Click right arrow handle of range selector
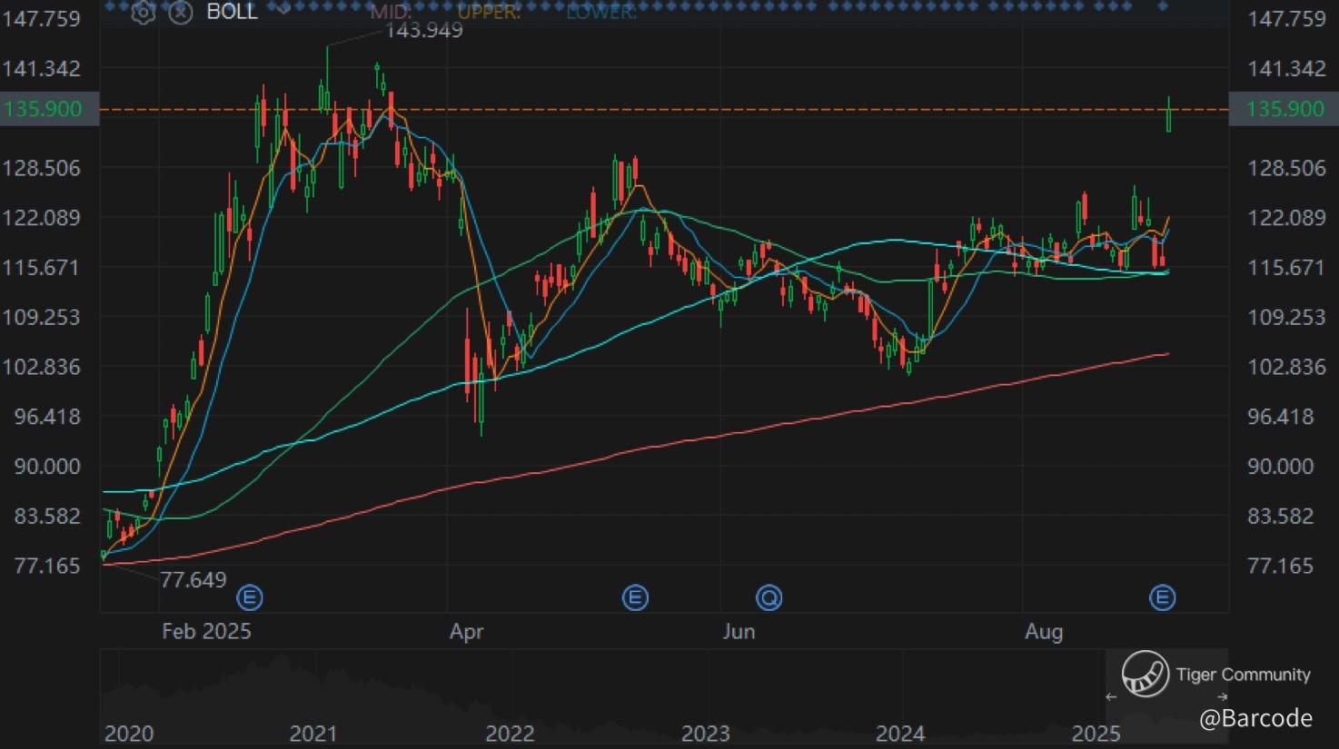This screenshot has width=1339, height=749. pos(1222,697)
